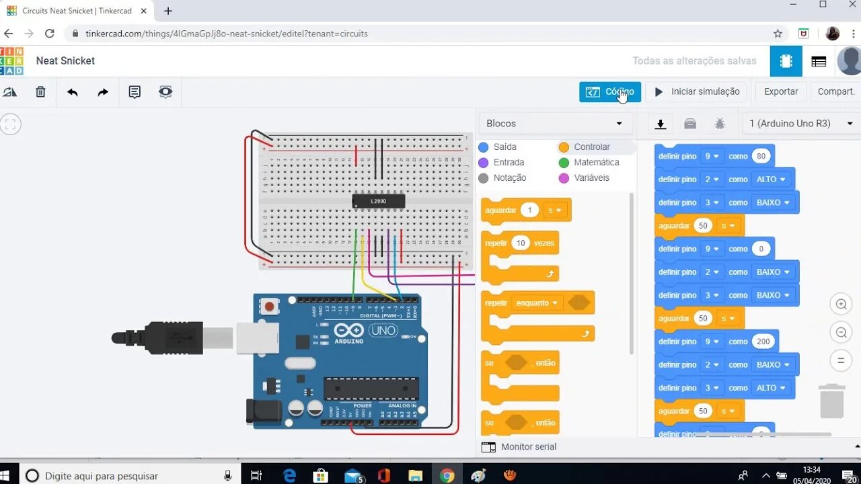This screenshot has height=484, width=861.
Task: Open the notes tool
Action: pyautogui.click(x=135, y=92)
